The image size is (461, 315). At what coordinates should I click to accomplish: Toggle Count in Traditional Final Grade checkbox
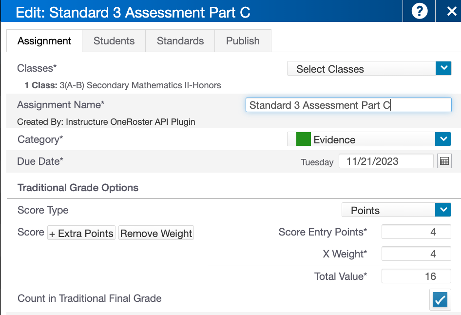[440, 299]
